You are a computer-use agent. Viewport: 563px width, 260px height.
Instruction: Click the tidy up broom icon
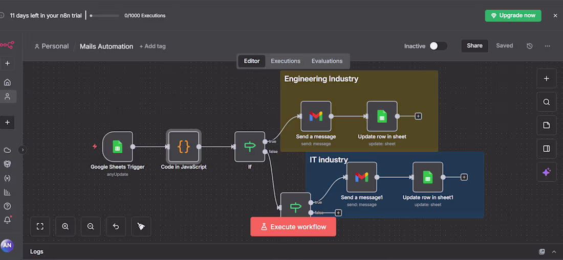[141, 226]
